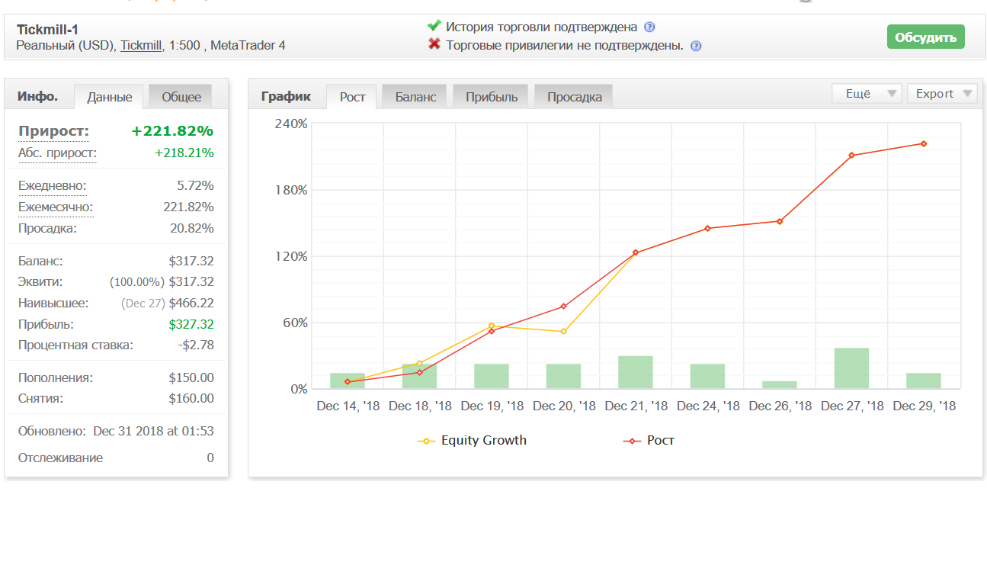987x575 pixels.
Task: Select the Просадка chart tab
Action: (575, 97)
